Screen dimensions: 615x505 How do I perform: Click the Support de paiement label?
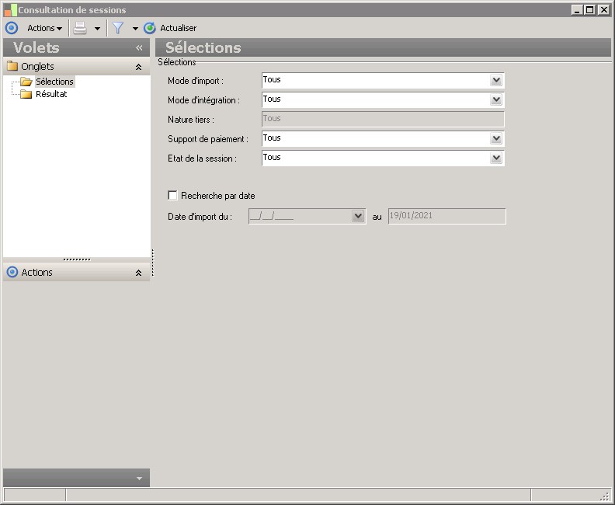(208, 139)
